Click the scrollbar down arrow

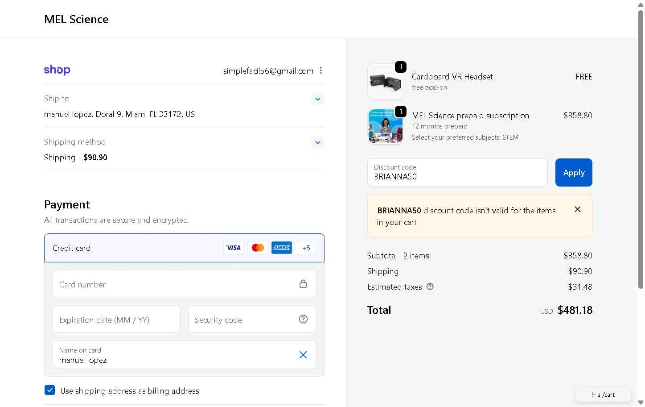pyautogui.click(x=641, y=403)
